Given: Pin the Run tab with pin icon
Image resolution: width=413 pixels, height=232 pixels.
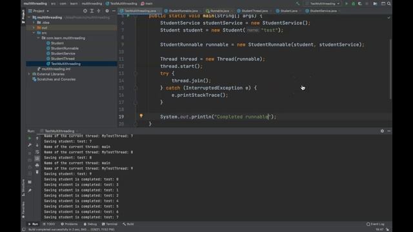Looking at the screenshot, I should [x=30, y=190].
